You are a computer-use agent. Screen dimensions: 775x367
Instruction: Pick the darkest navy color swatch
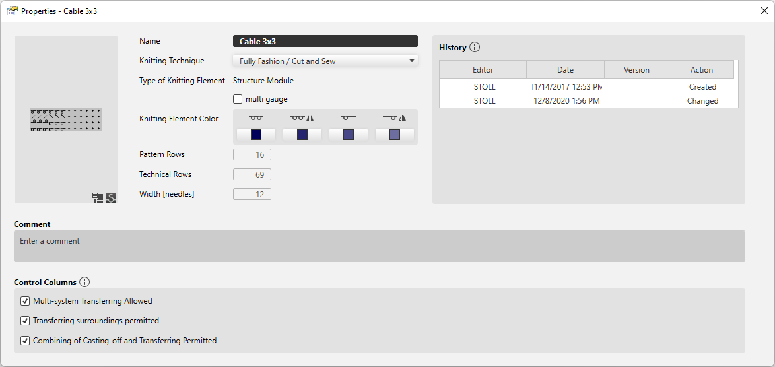pos(256,135)
